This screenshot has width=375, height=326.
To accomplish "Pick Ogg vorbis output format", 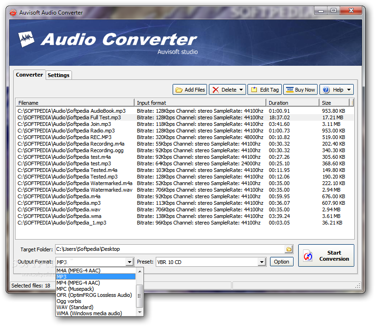I will tap(96, 301).
